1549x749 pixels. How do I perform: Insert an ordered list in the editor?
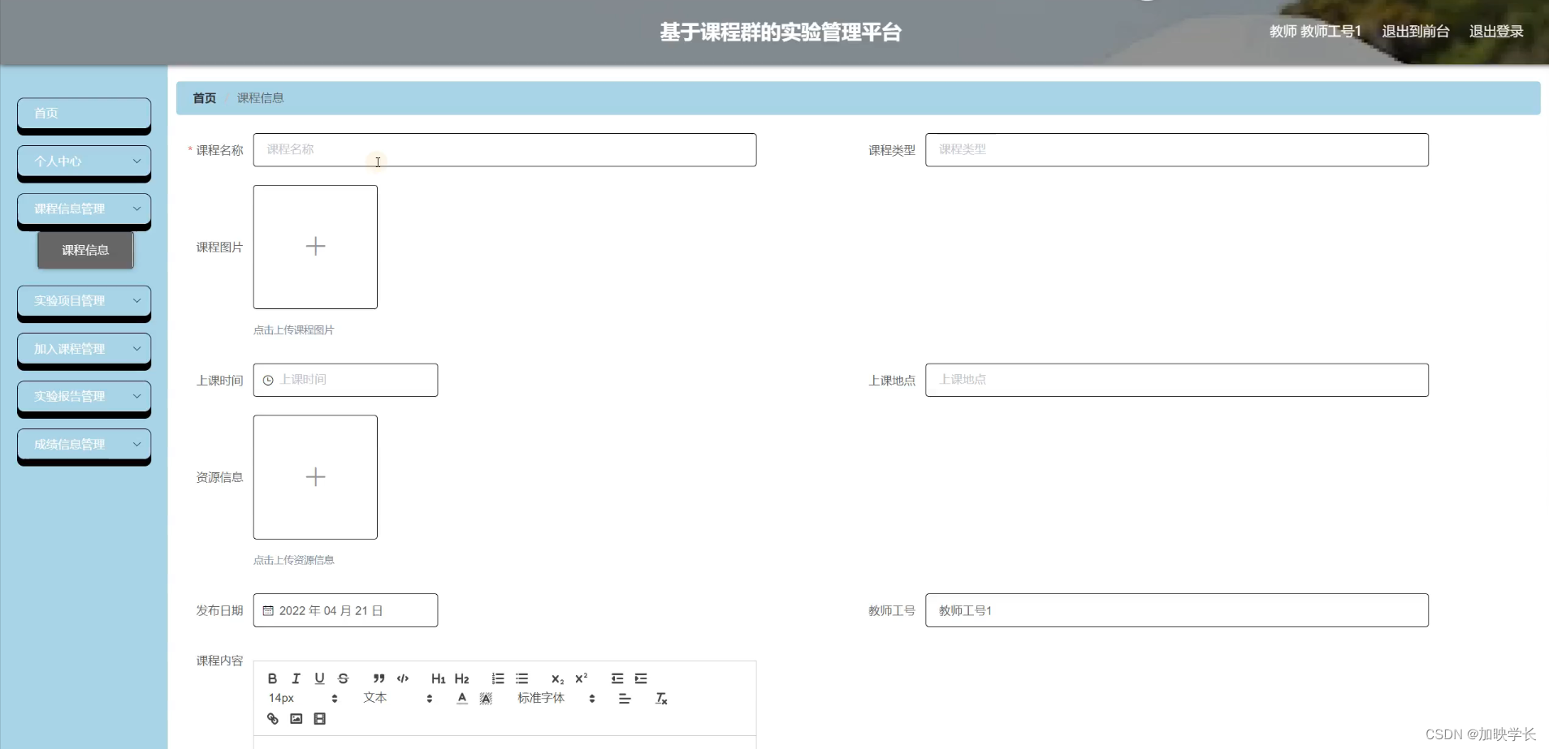(497, 678)
